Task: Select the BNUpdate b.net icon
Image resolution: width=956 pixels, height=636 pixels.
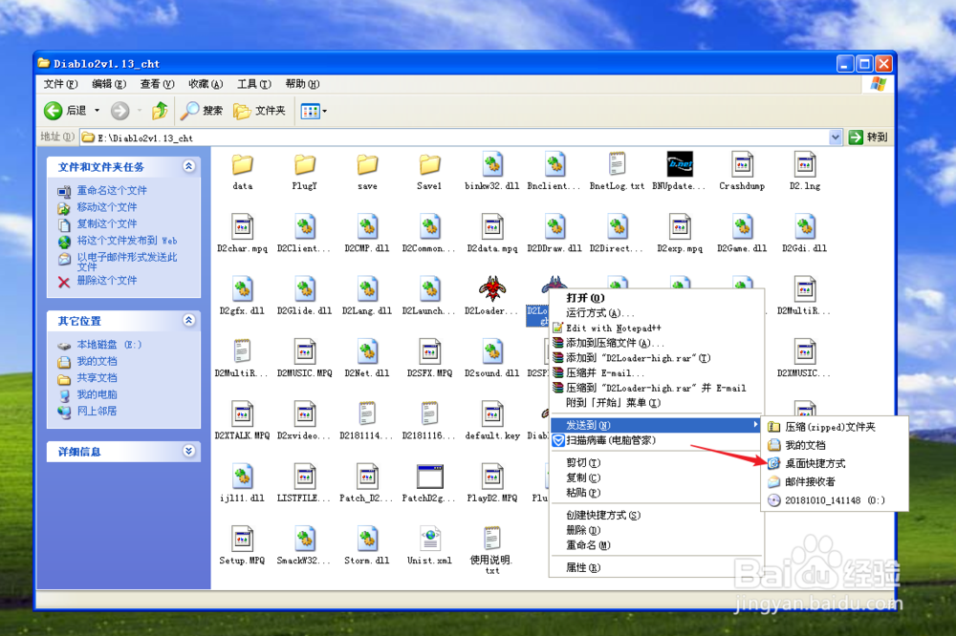Action: pos(679,164)
